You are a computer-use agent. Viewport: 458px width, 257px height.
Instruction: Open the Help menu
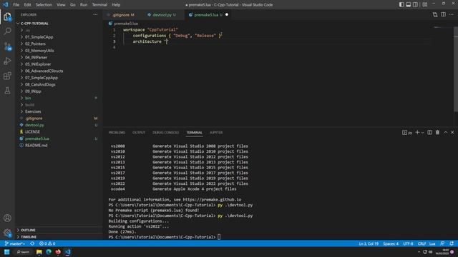116,5
